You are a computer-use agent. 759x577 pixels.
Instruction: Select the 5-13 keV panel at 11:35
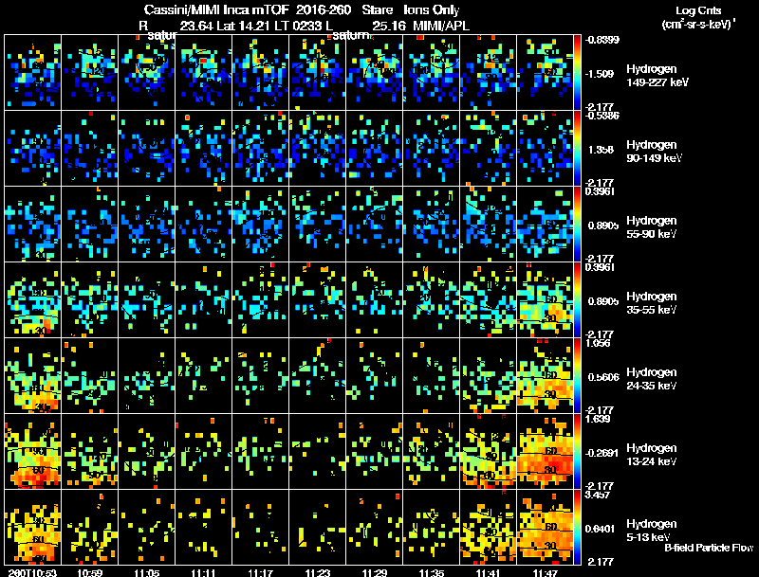pos(432,527)
